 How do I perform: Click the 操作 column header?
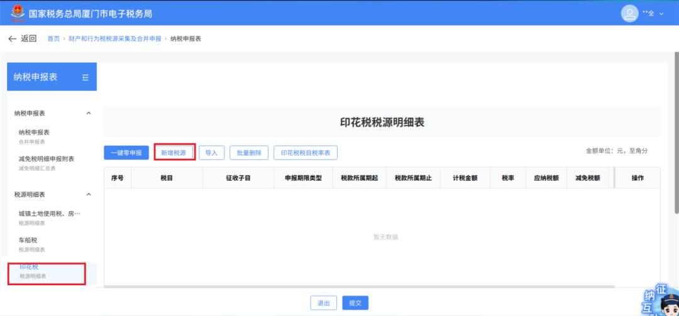(638, 178)
